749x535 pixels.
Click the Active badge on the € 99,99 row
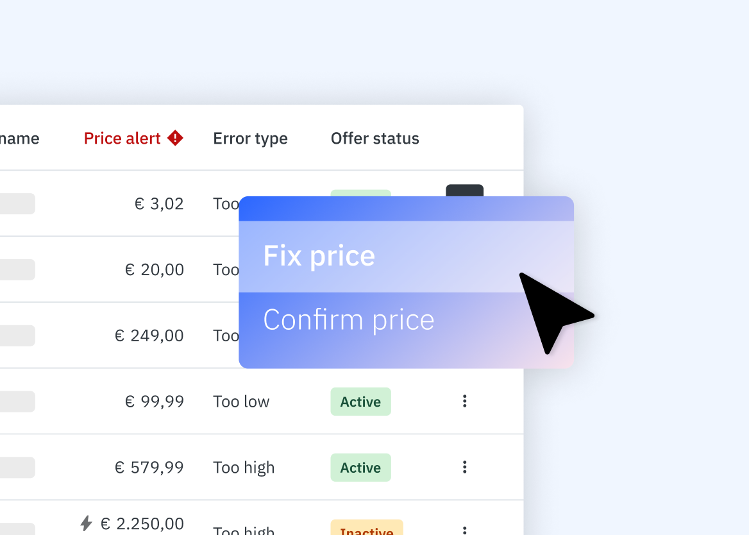tap(360, 401)
